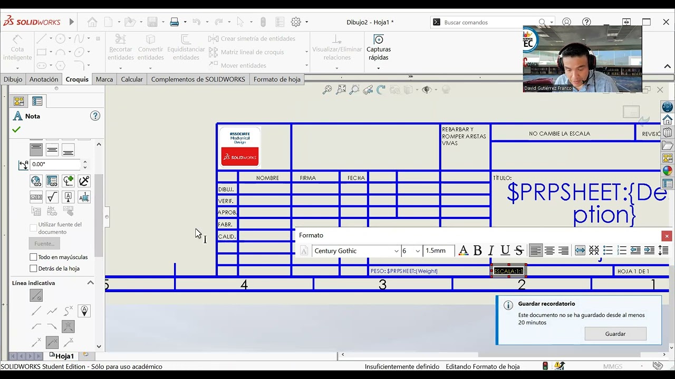675x379 pixels.
Task: Toggle the lock/unlock note anchor icon
Action: click(84, 181)
